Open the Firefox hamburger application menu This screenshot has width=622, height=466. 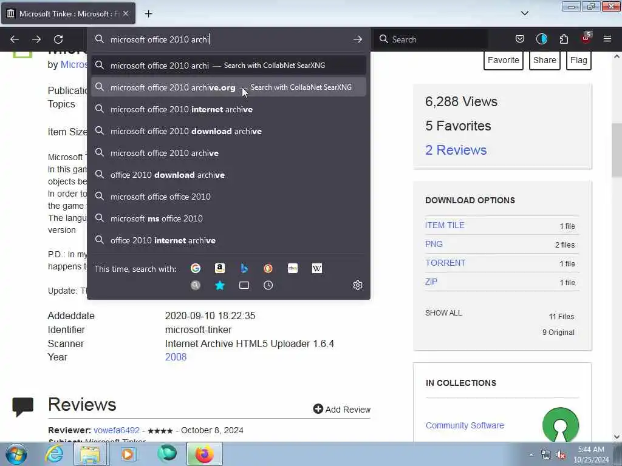coord(607,39)
